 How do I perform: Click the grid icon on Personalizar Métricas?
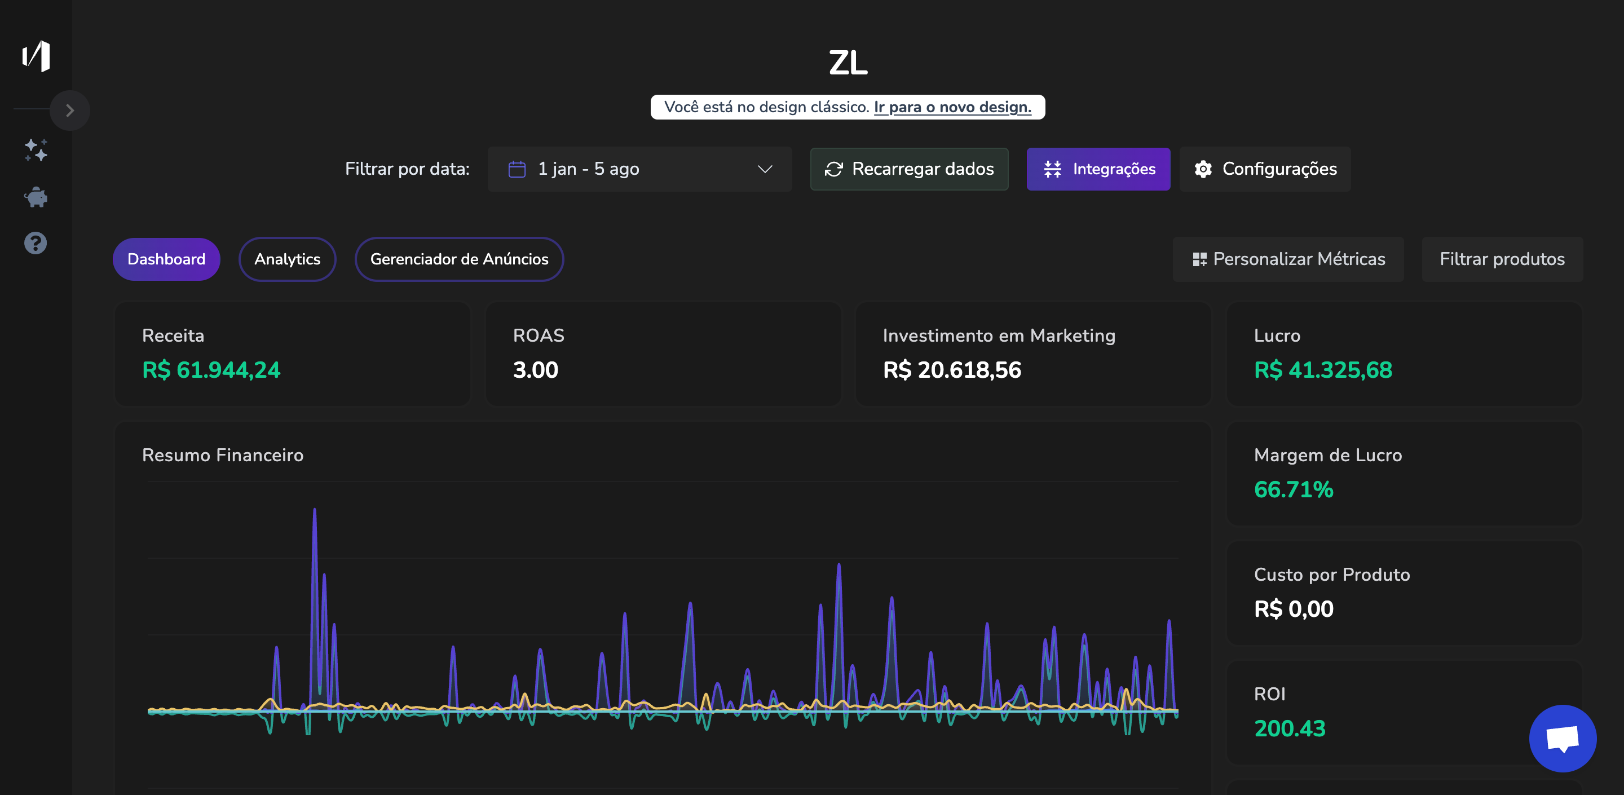(x=1200, y=258)
